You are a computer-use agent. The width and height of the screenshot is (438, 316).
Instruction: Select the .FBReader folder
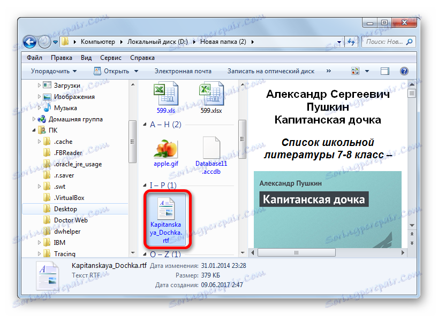68,152
